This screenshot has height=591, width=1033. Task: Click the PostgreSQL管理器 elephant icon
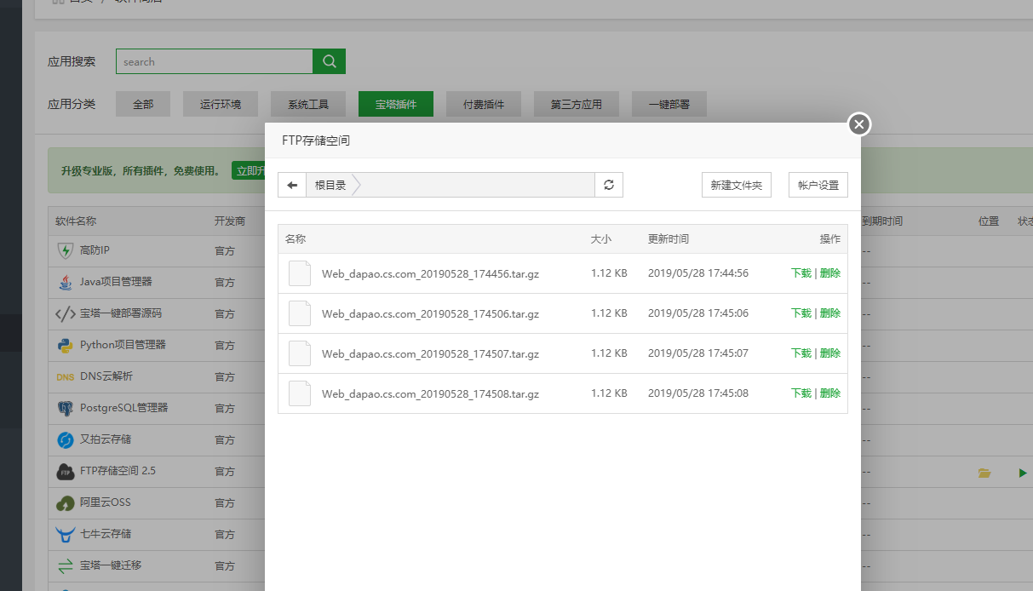point(66,408)
